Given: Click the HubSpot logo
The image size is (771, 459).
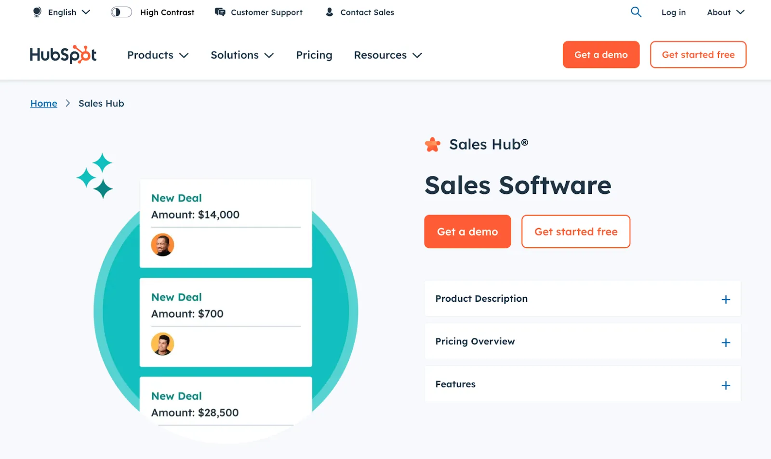Looking at the screenshot, I should (x=63, y=54).
